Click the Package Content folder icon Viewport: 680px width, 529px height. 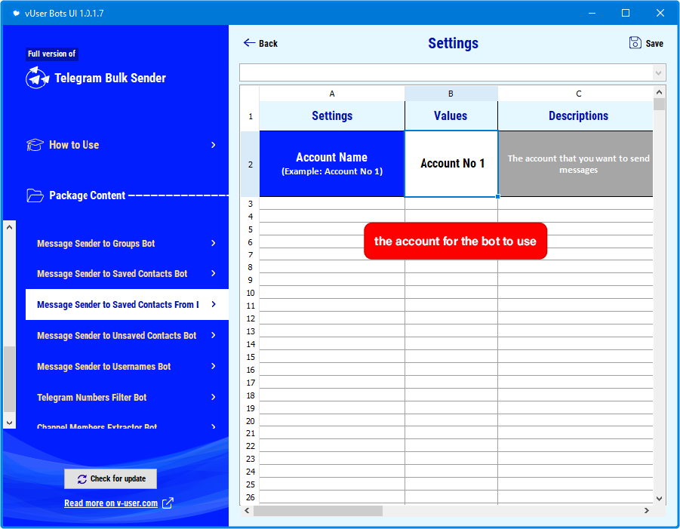(x=35, y=195)
